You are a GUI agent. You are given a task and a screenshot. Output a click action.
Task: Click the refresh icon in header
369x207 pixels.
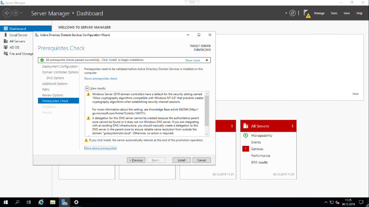293,13
